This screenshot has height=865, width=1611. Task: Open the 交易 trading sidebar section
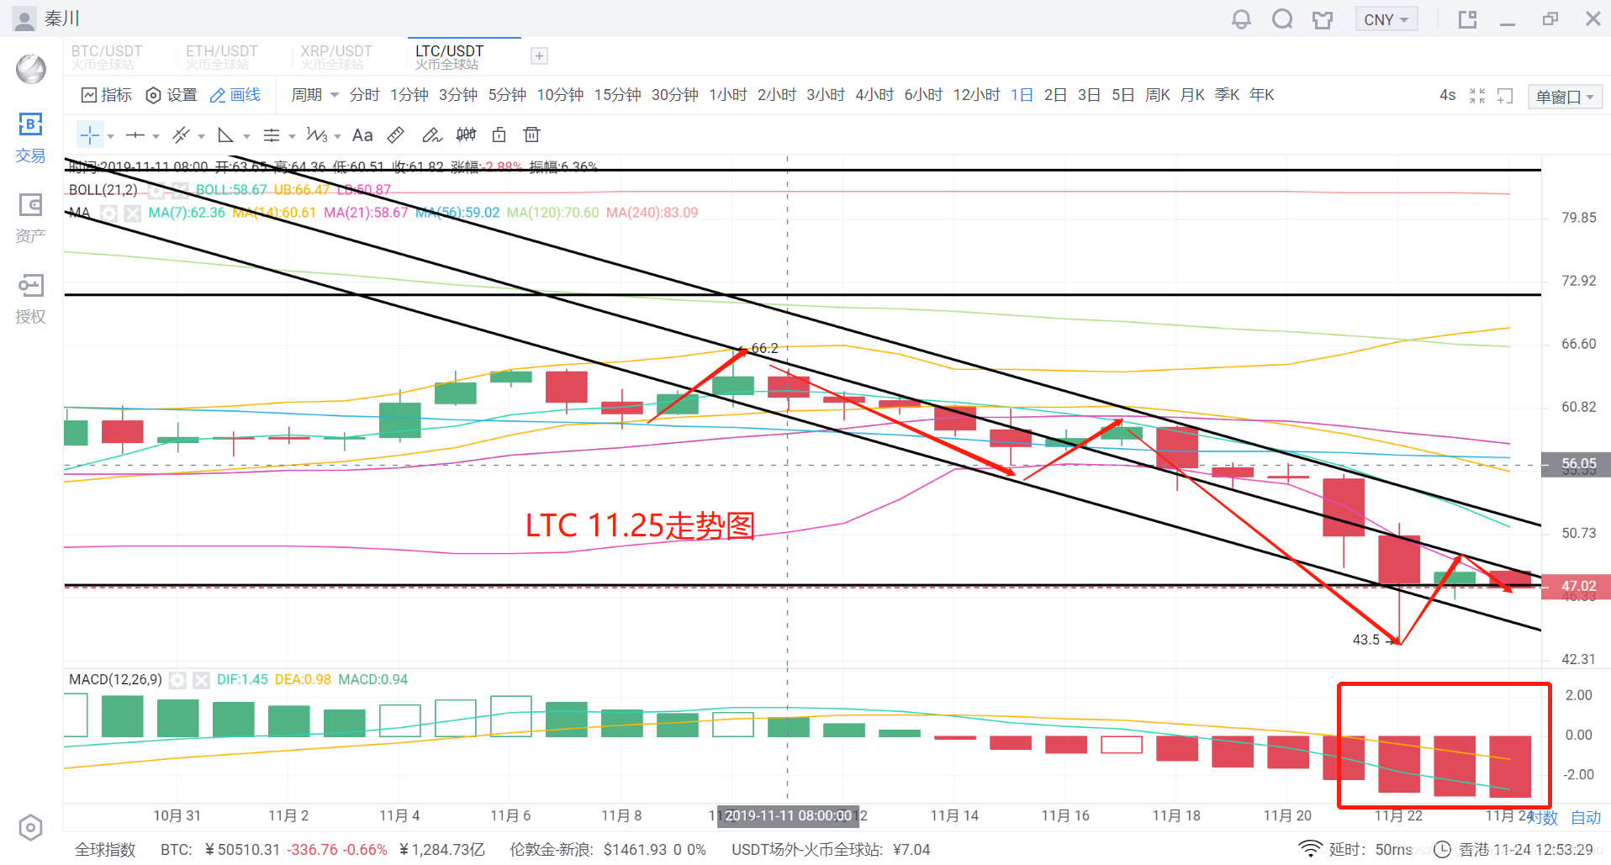pyautogui.click(x=30, y=138)
